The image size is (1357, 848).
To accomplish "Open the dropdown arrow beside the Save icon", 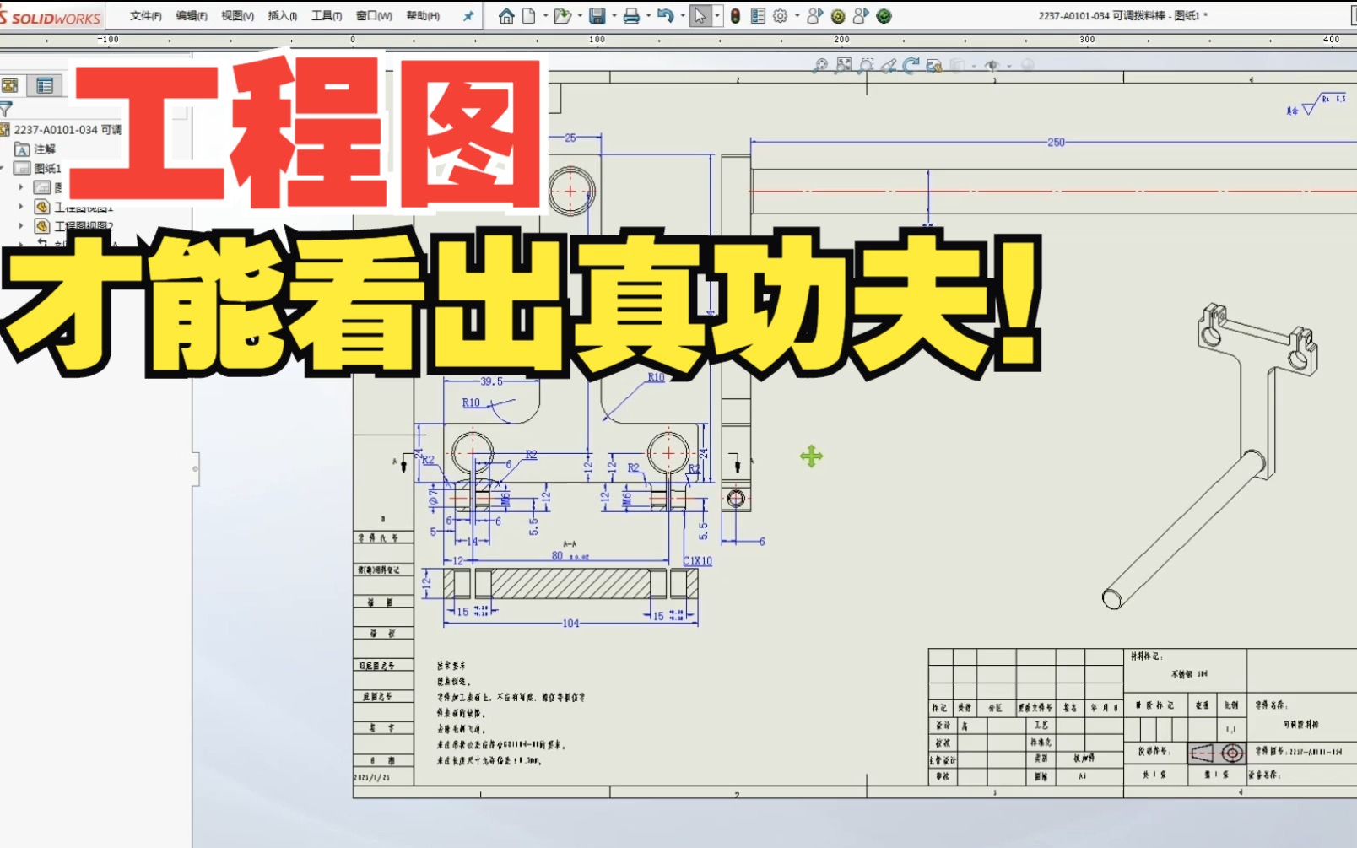I will click(614, 16).
